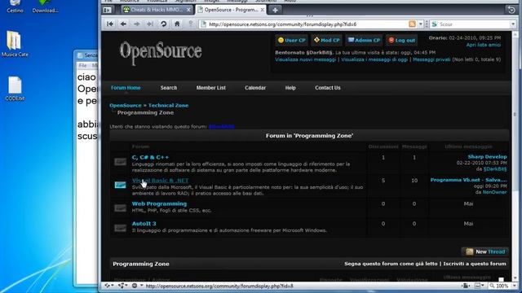The image size is (522, 293).
Task: Go forward one page in browser
Action: 137,24
